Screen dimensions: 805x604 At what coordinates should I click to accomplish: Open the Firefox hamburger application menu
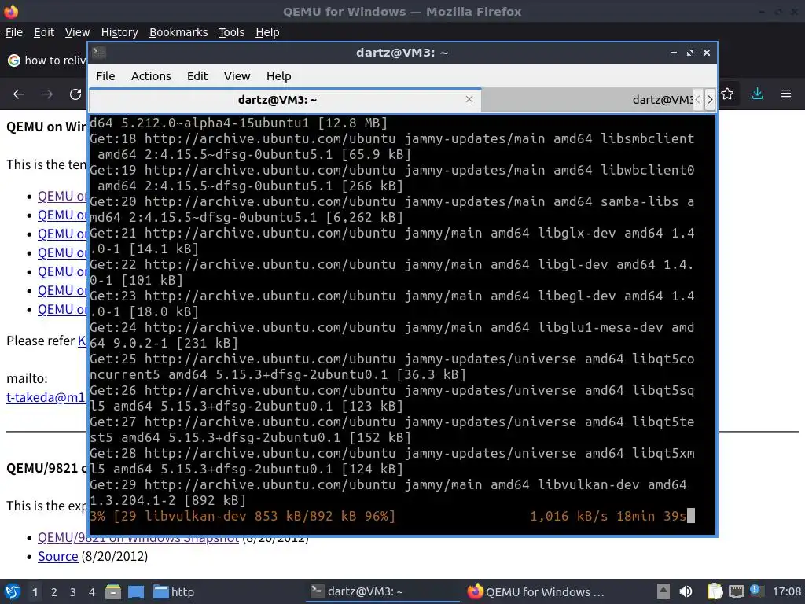pos(786,94)
